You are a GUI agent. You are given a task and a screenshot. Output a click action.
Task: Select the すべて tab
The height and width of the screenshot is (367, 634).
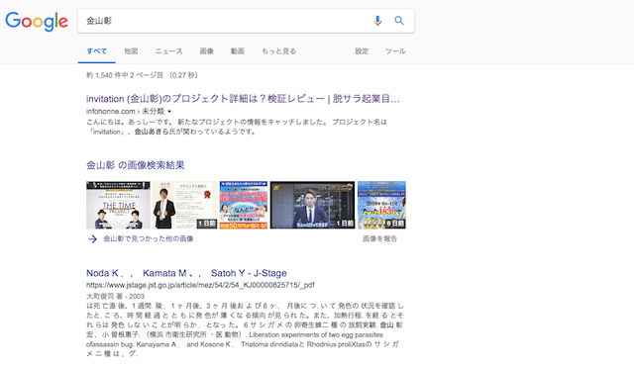tap(97, 51)
